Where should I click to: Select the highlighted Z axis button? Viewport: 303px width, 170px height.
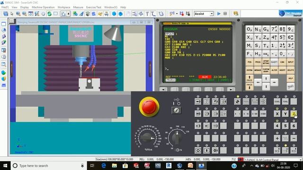click(x=294, y=114)
